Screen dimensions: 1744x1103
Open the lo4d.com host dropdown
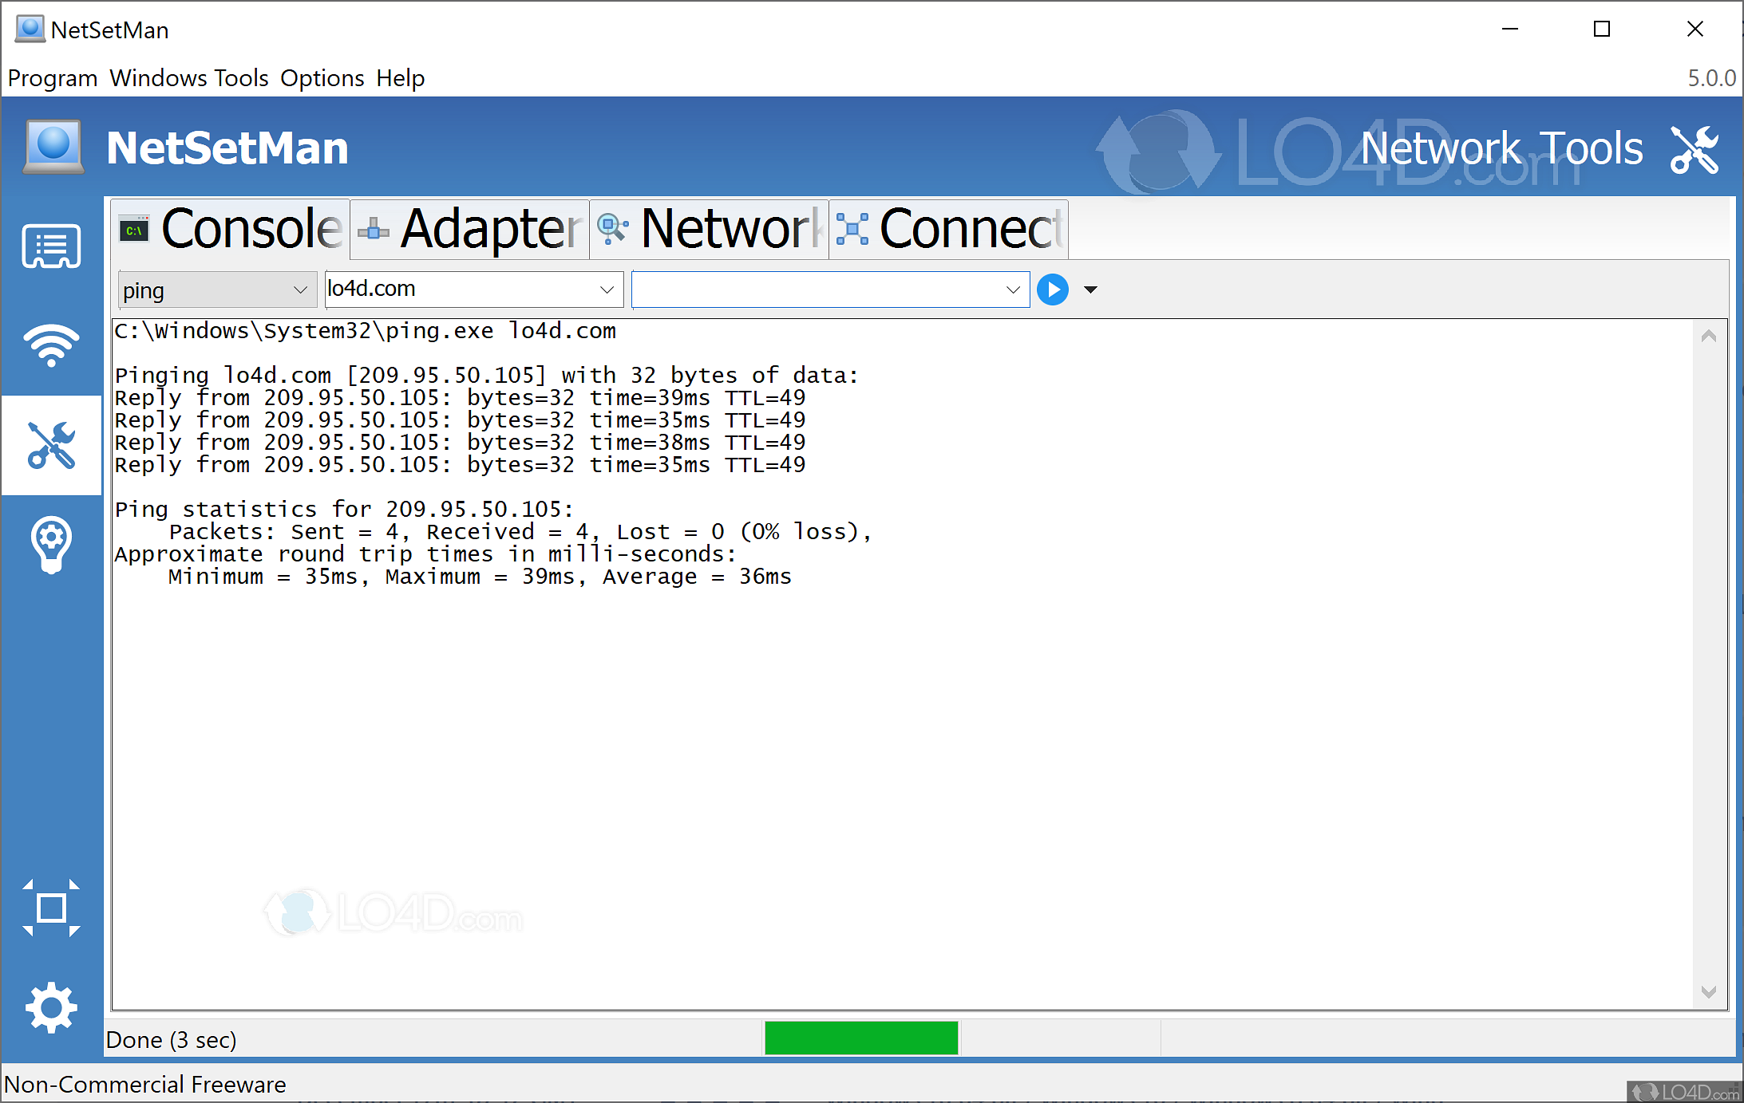click(607, 290)
